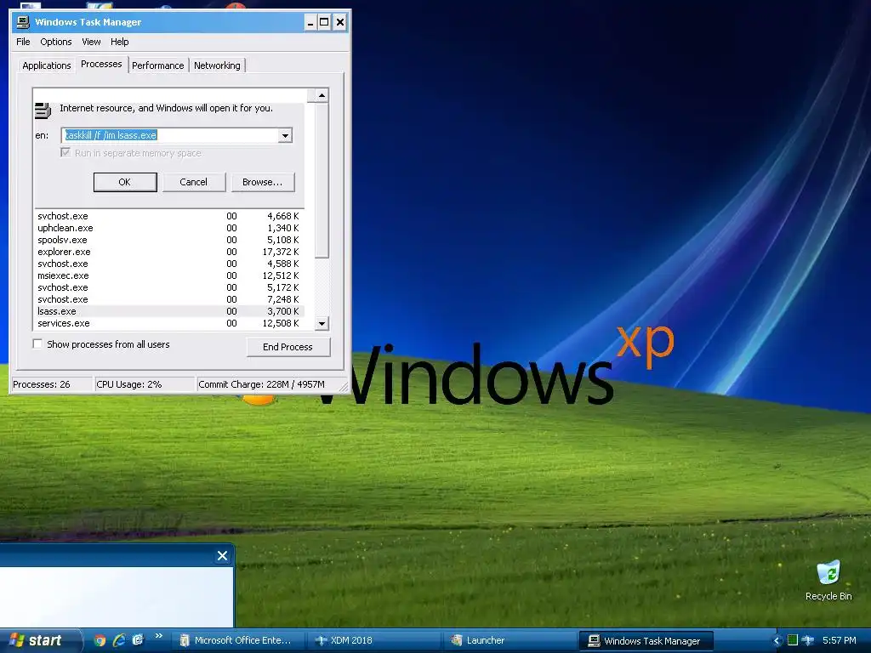Select the msiexec.exe process row
Viewport: 871px width, 653px height.
coord(169,276)
